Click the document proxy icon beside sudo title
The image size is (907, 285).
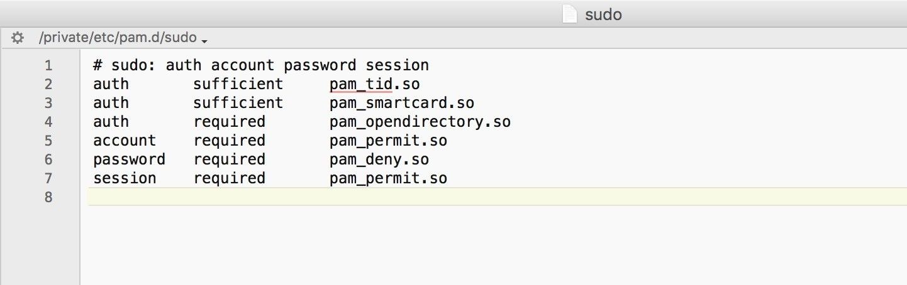click(569, 14)
